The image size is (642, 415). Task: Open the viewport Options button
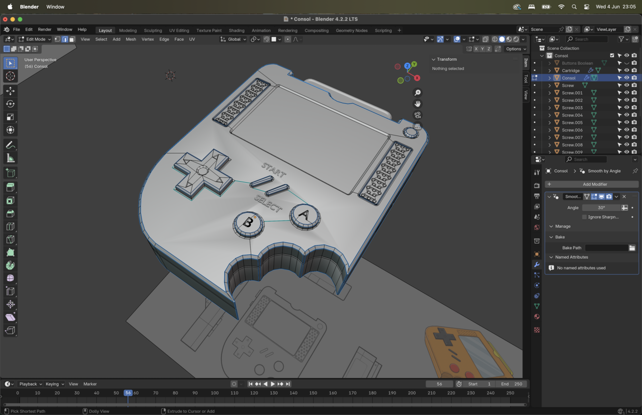516,49
